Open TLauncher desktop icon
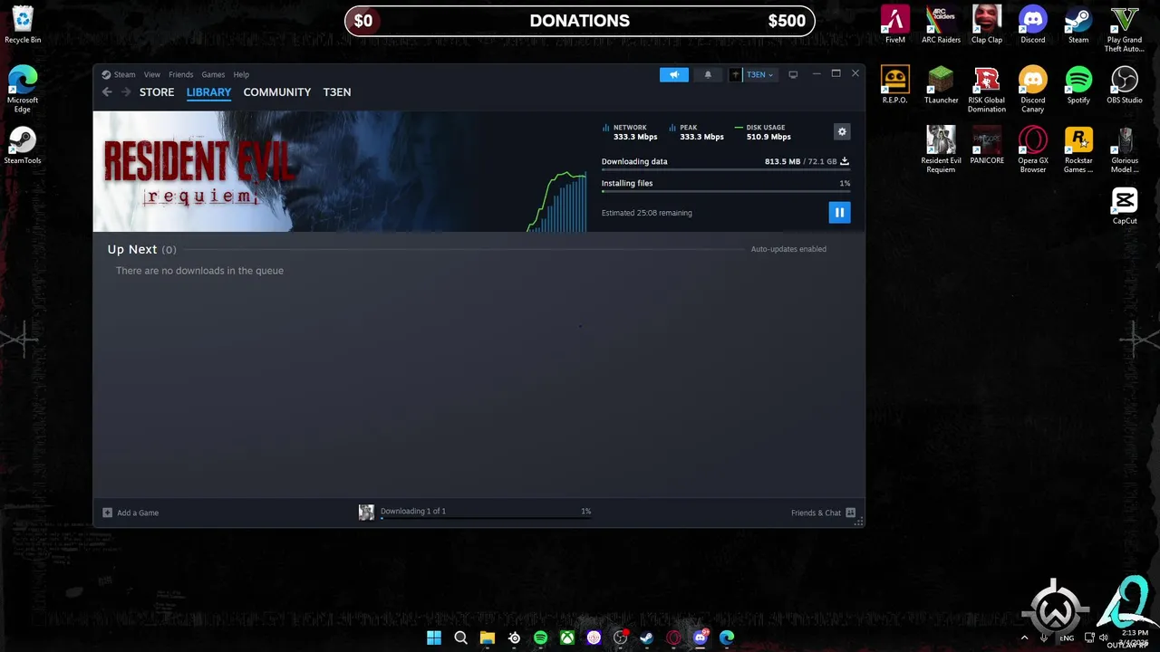Viewport: 1160px width, 652px height. [941, 85]
